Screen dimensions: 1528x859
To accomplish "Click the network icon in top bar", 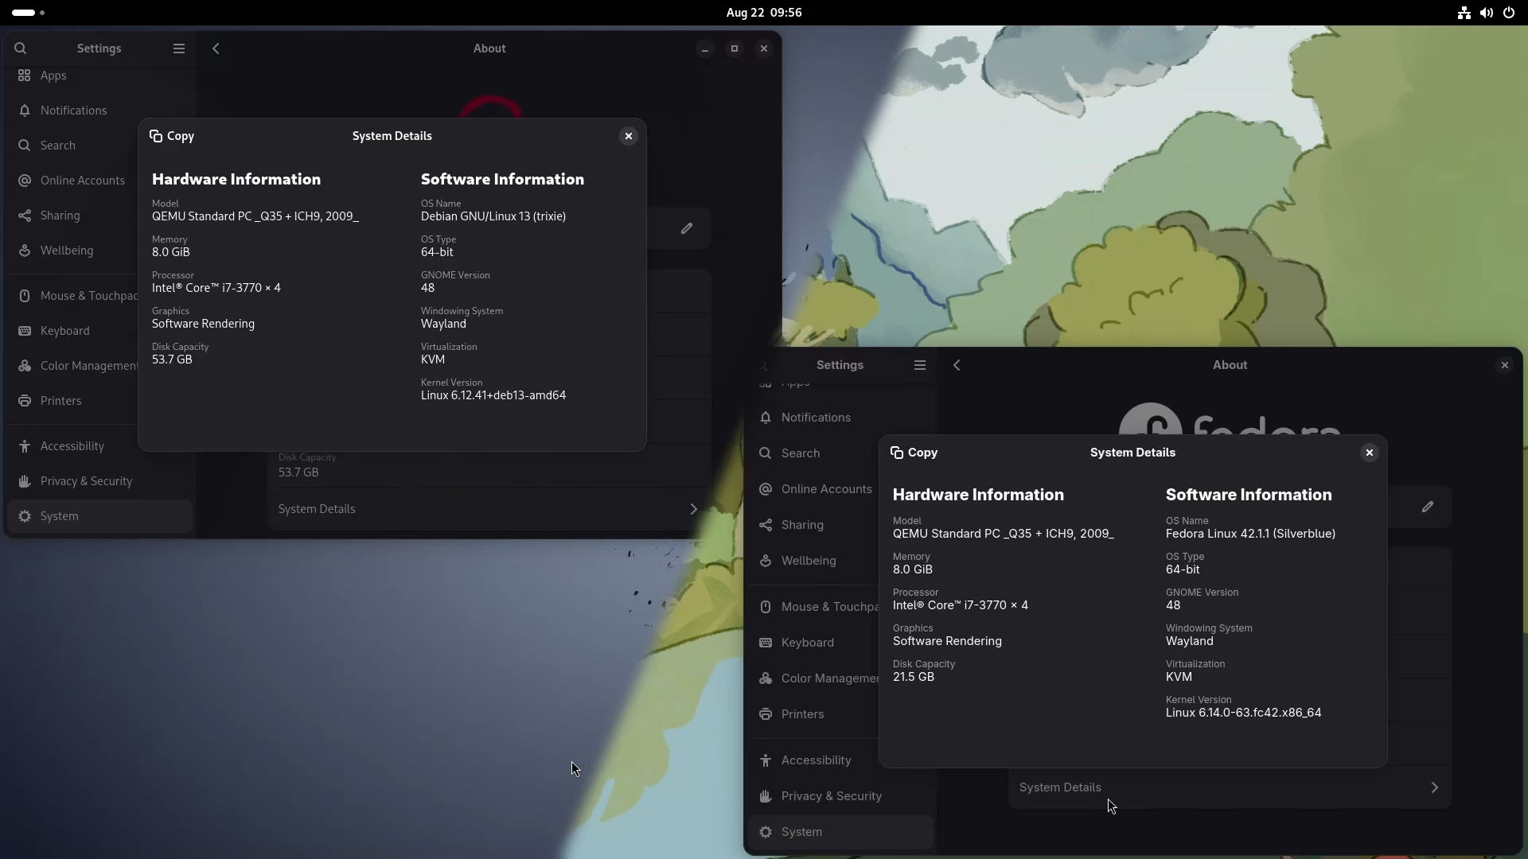I will pyautogui.click(x=1464, y=13).
